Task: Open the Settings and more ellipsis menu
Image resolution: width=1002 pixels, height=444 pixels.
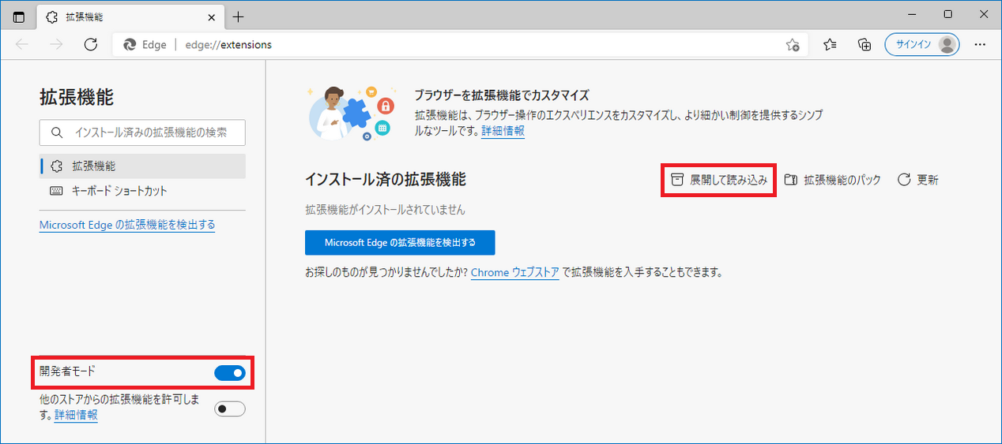Action: point(980,45)
